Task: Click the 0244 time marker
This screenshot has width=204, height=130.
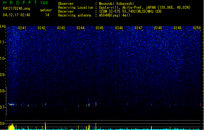Action: click(80, 28)
